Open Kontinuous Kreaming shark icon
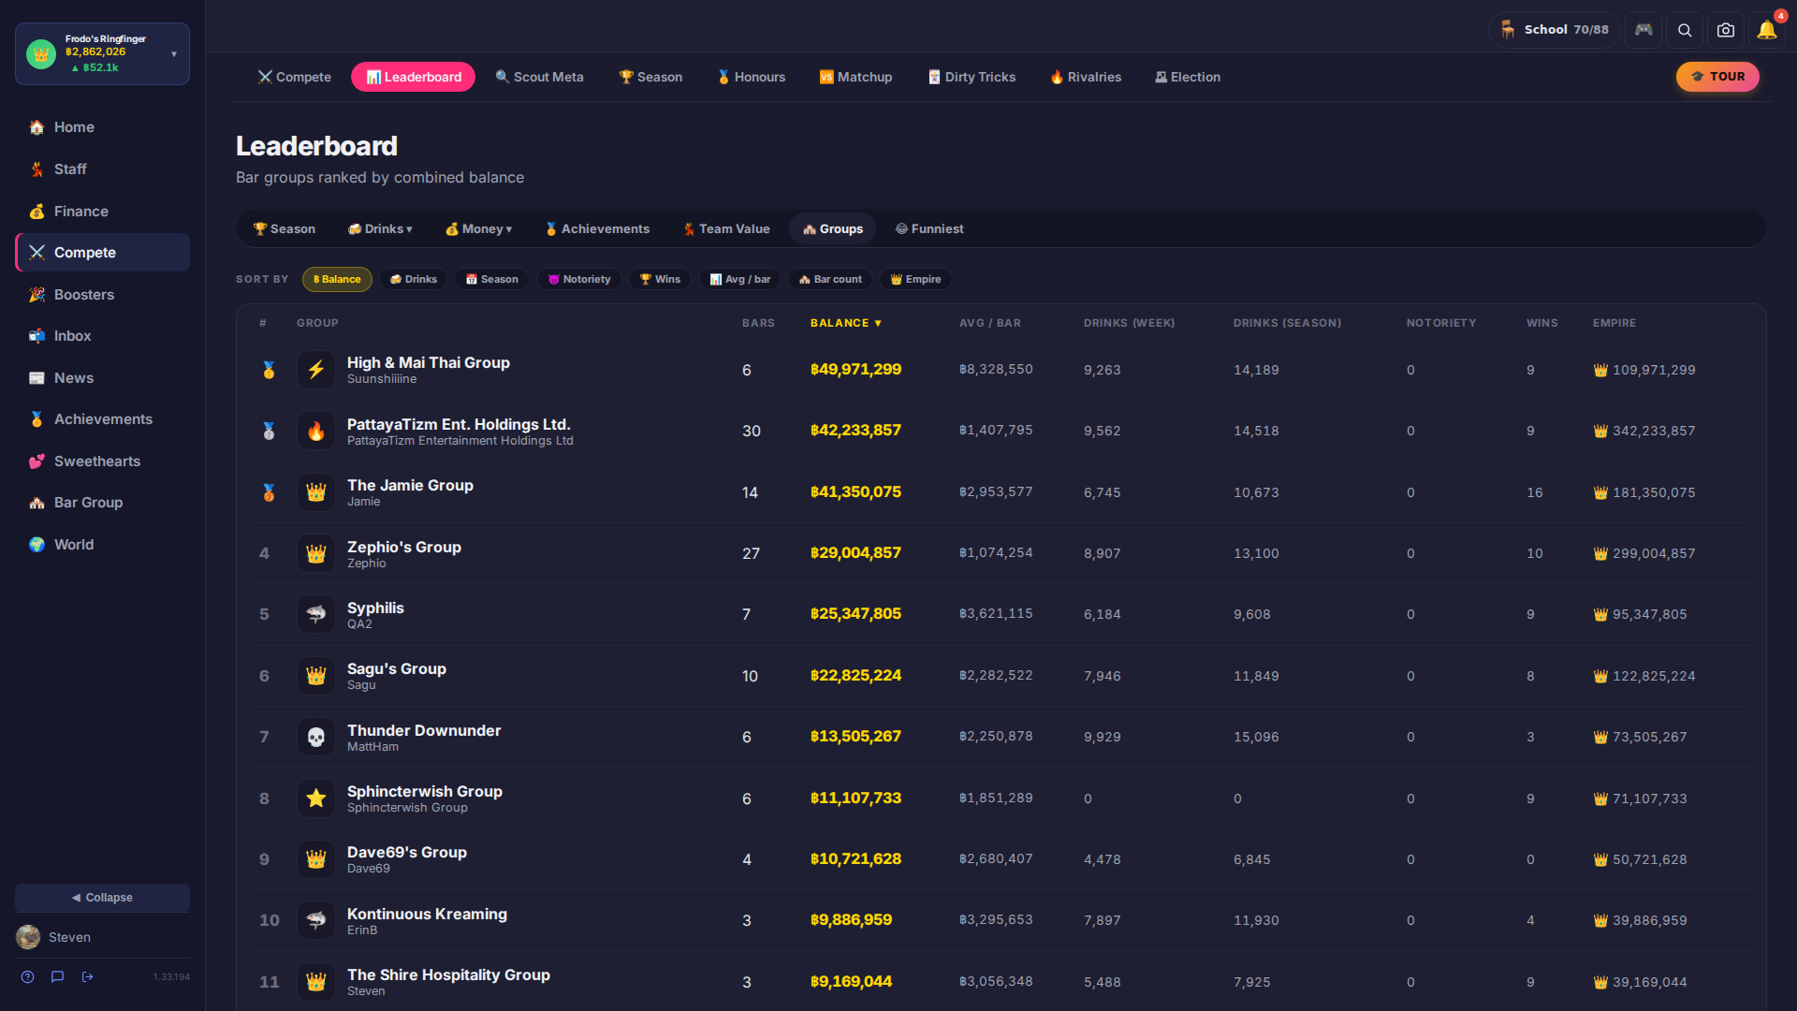 [x=316, y=920]
